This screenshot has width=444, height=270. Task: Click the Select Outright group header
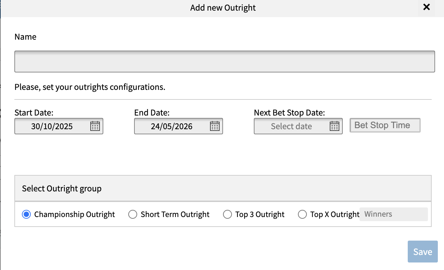[x=62, y=188]
